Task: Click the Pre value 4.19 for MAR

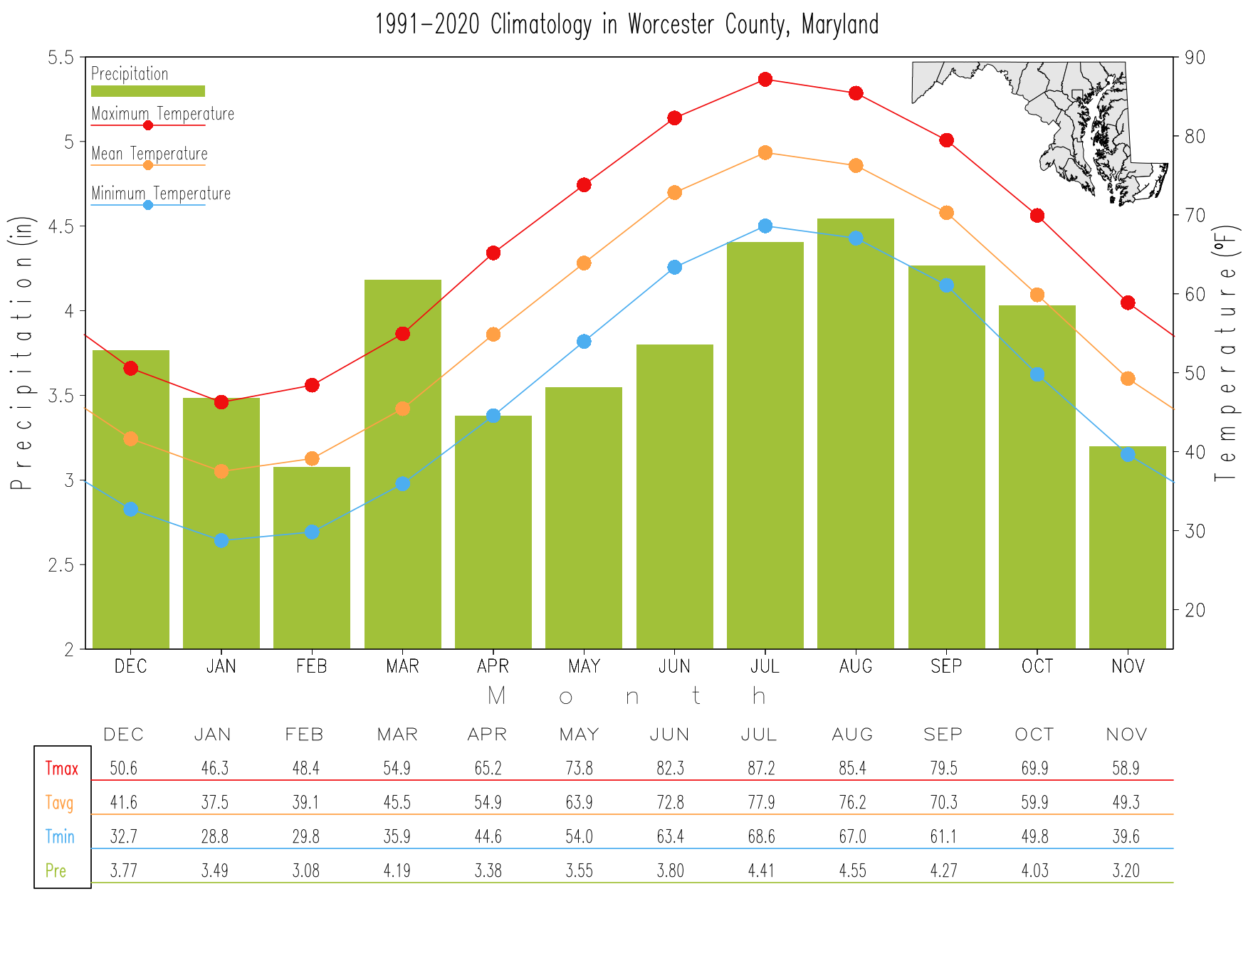Action: pyautogui.click(x=397, y=870)
